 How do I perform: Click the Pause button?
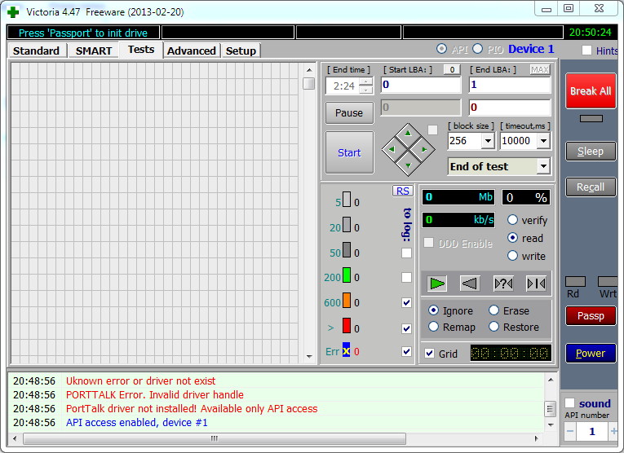pyautogui.click(x=349, y=113)
